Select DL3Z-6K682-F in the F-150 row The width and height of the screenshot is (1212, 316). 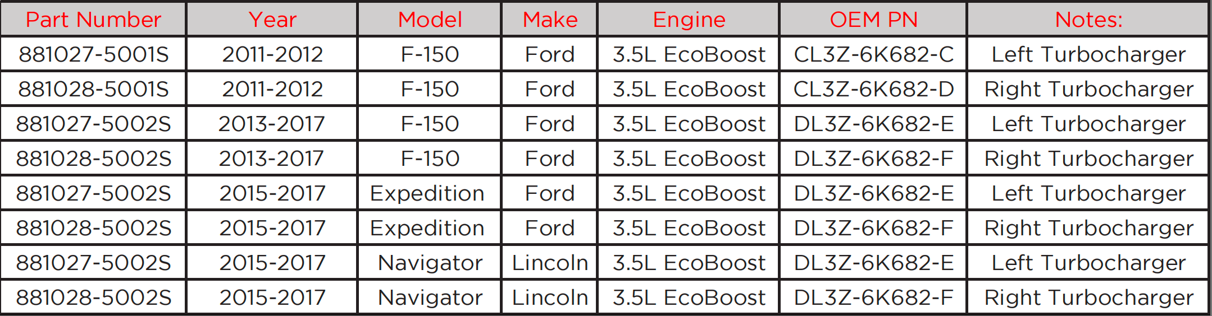(x=873, y=159)
